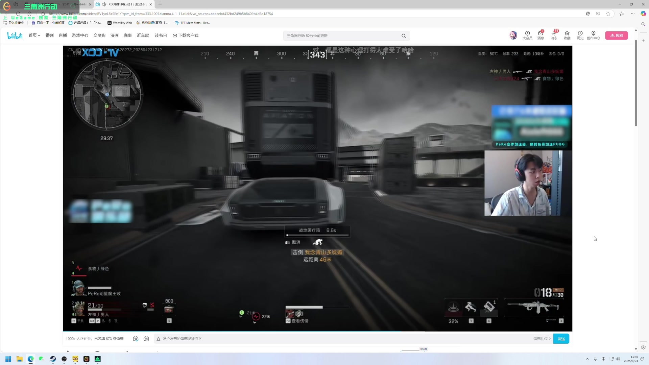Open sidebar settings gear at bottom right
This screenshot has width=649, height=365.
click(x=643, y=347)
